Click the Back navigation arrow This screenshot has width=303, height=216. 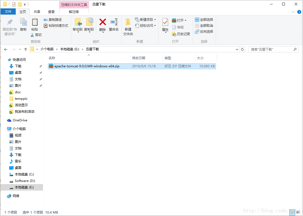[6, 49]
